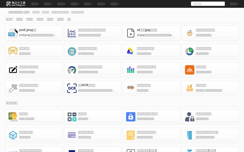Open the OCR tool card title

pos(87,85)
